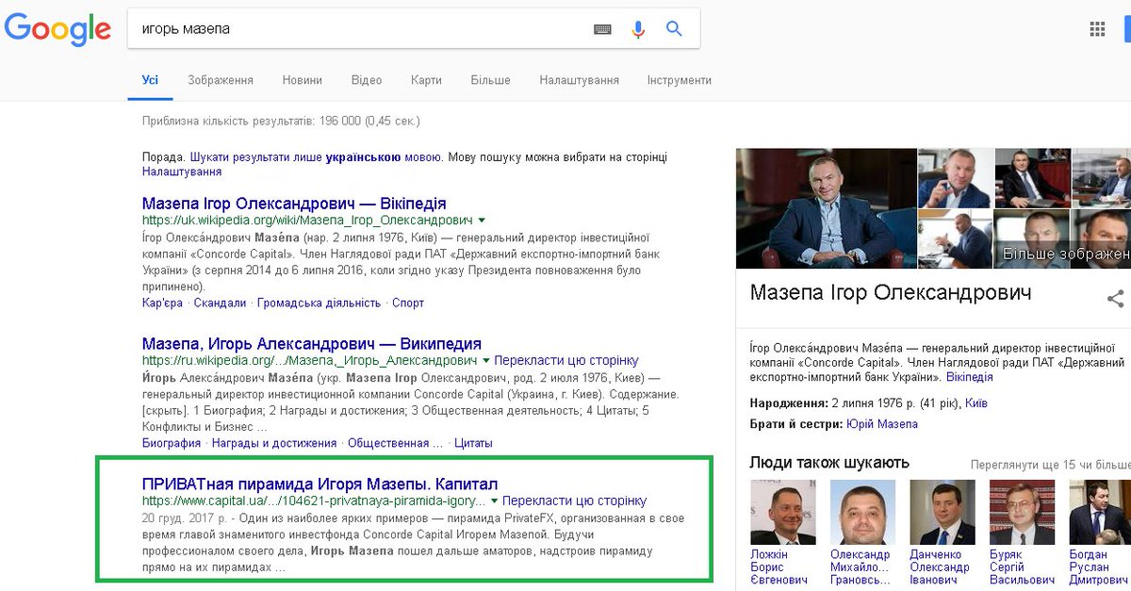Open the 'Скандали' sitelink
The width and height of the screenshot is (1131, 591).
[220, 303]
